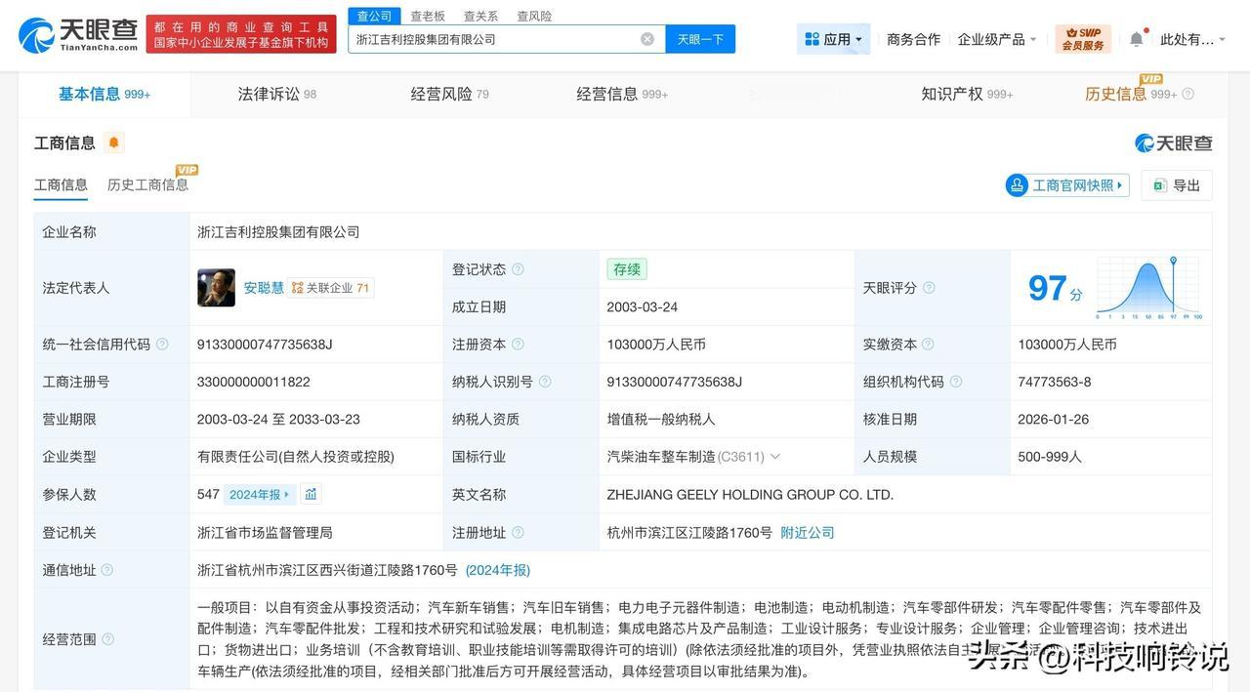
Task: Expand the 企业级产品 dropdown
Action: [997, 39]
